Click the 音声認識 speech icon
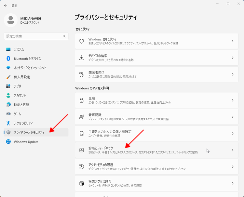Screen dimensions: 244x197 tap(82, 117)
